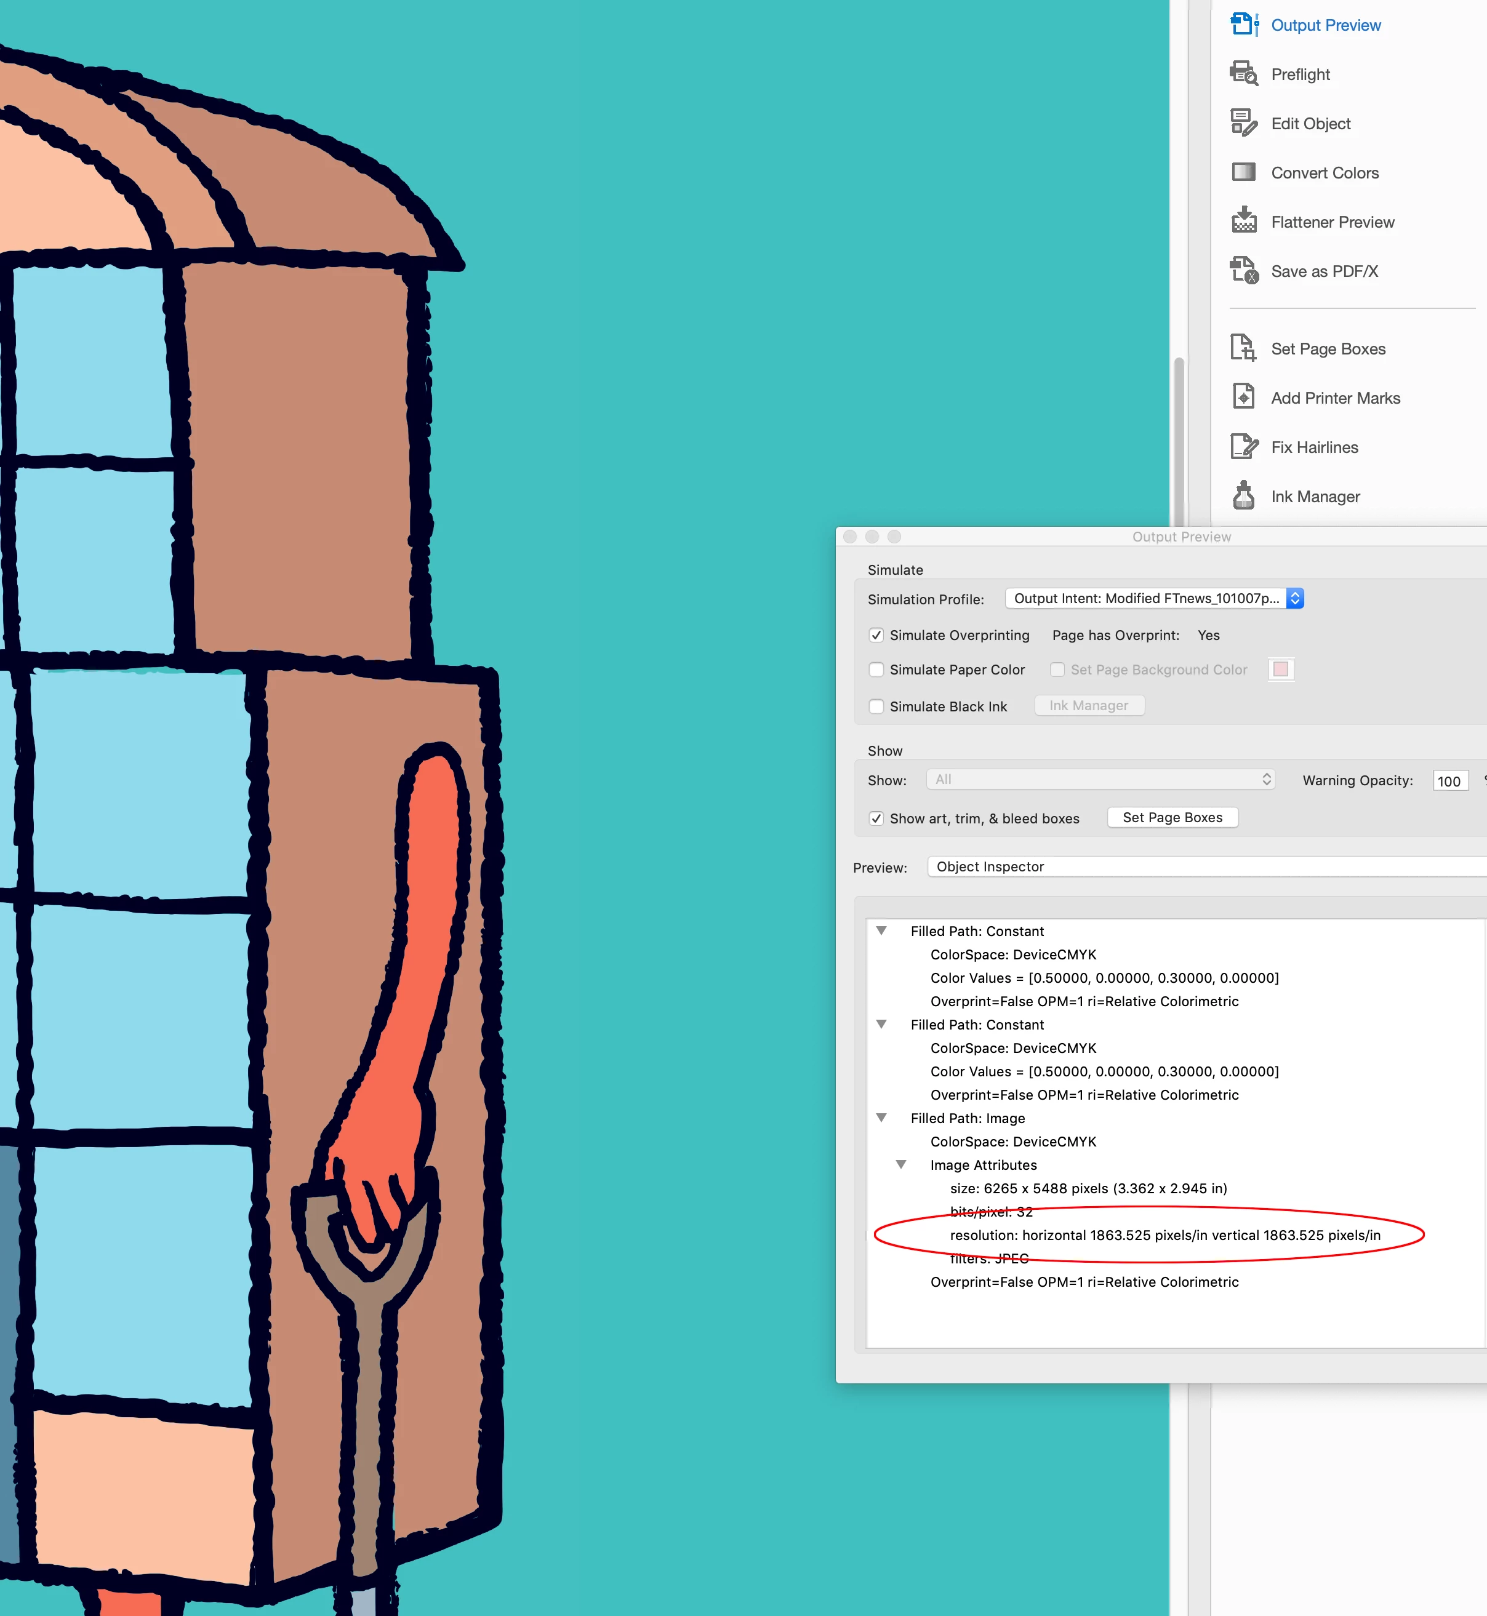Open the Ink Manager sidebar icon
This screenshot has width=1487, height=1616.
[1243, 496]
